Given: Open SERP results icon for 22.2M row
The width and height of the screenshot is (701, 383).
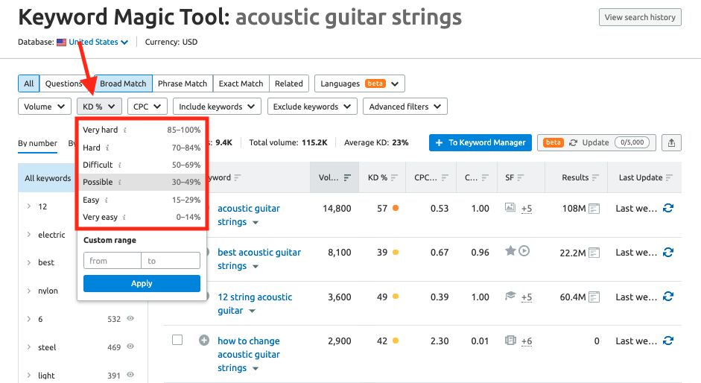Looking at the screenshot, I should (594, 253).
